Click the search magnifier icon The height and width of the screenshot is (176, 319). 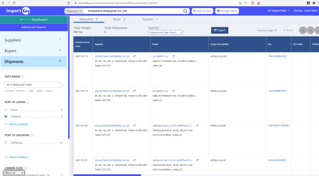(x=186, y=11)
